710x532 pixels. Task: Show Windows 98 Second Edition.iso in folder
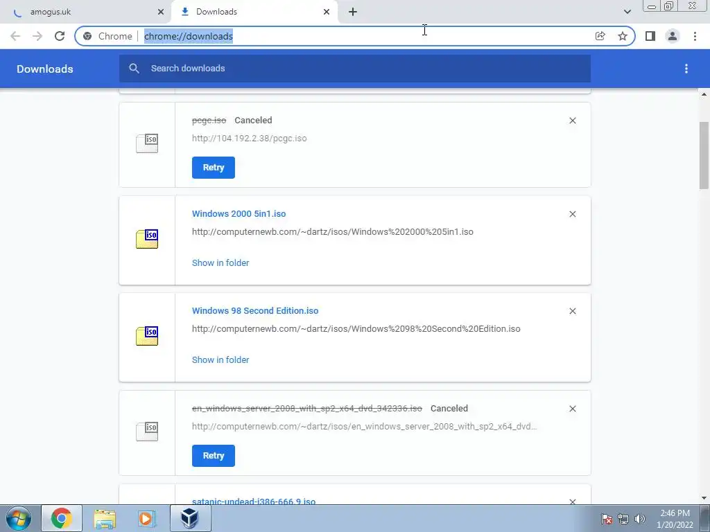pos(220,360)
